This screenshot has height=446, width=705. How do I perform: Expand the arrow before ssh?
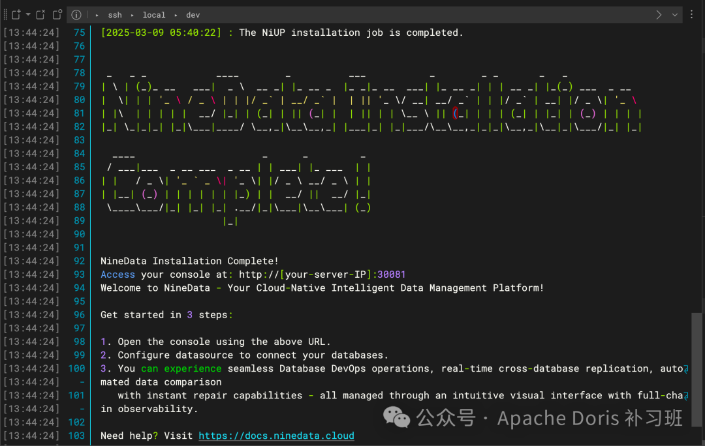tap(97, 15)
